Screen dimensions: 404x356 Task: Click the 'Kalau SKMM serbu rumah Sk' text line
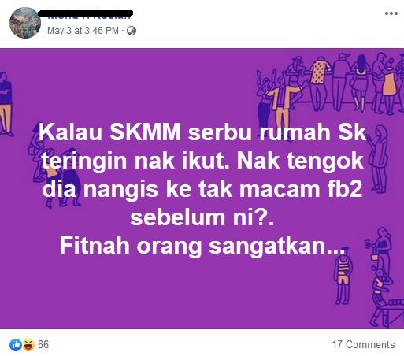202,132
